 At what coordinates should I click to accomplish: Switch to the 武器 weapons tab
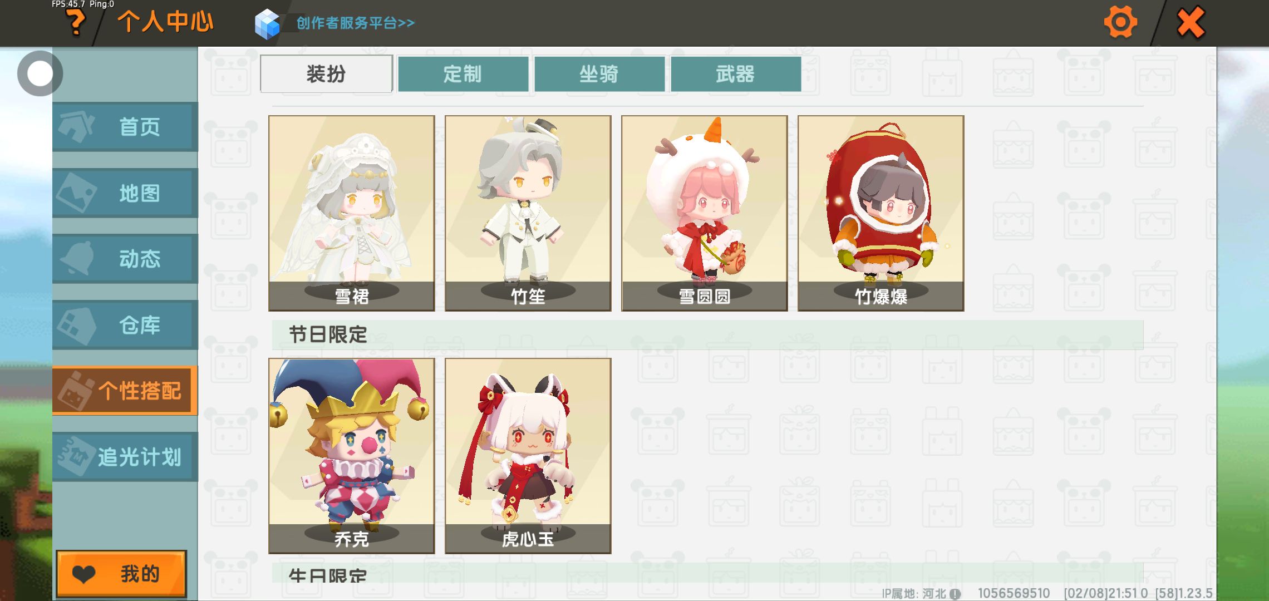(x=736, y=74)
